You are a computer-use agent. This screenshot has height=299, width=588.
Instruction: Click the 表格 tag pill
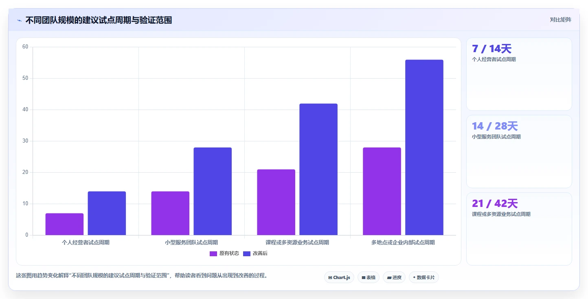point(369,277)
